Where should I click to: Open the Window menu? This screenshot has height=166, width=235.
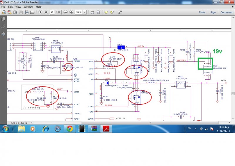click(28, 7)
